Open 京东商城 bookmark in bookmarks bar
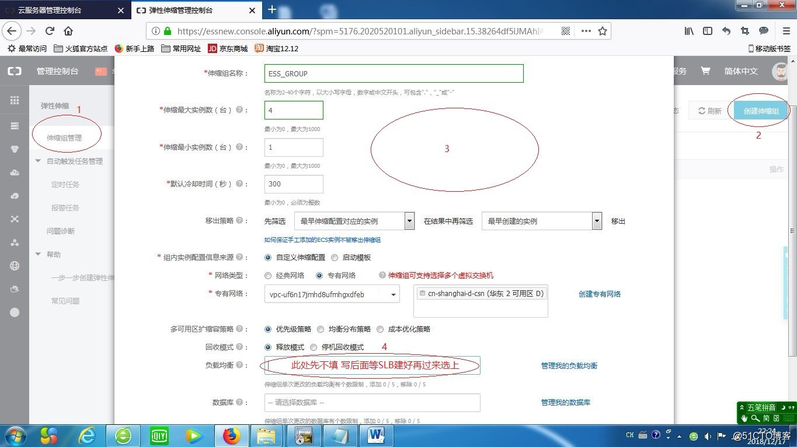 pos(228,48)
